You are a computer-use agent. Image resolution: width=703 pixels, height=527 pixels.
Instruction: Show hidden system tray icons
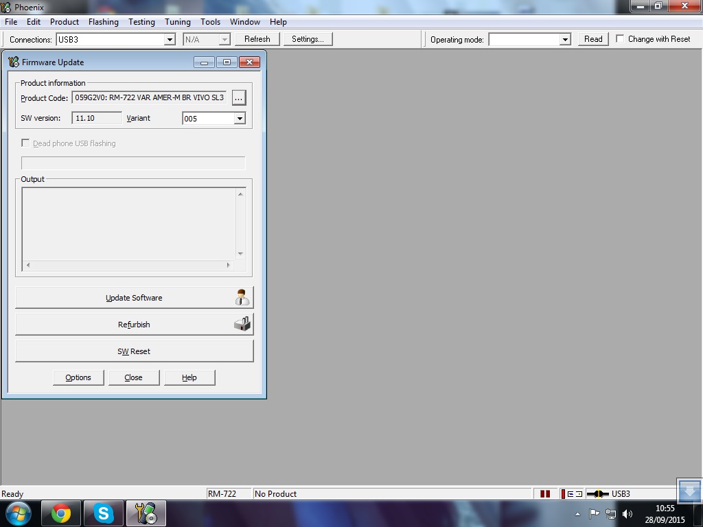point(577,514)
